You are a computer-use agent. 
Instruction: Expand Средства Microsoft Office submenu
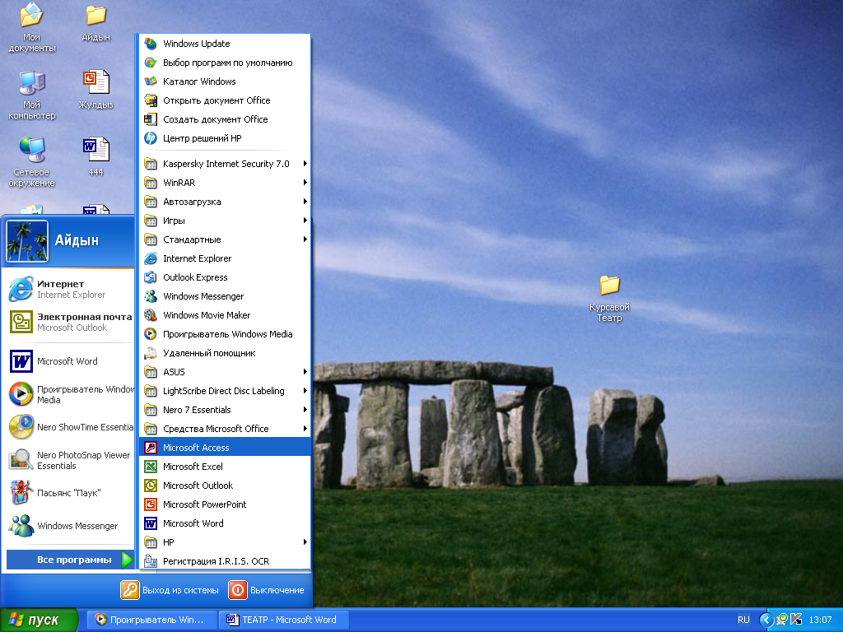point(225,428)
